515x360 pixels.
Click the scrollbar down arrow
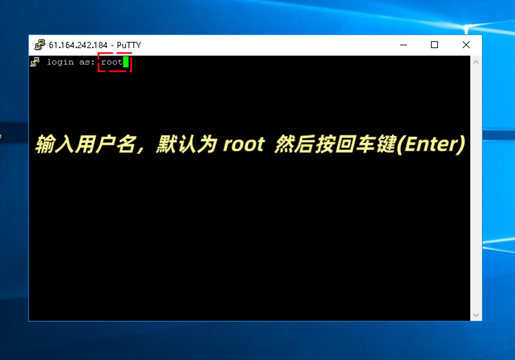[476, 315]
